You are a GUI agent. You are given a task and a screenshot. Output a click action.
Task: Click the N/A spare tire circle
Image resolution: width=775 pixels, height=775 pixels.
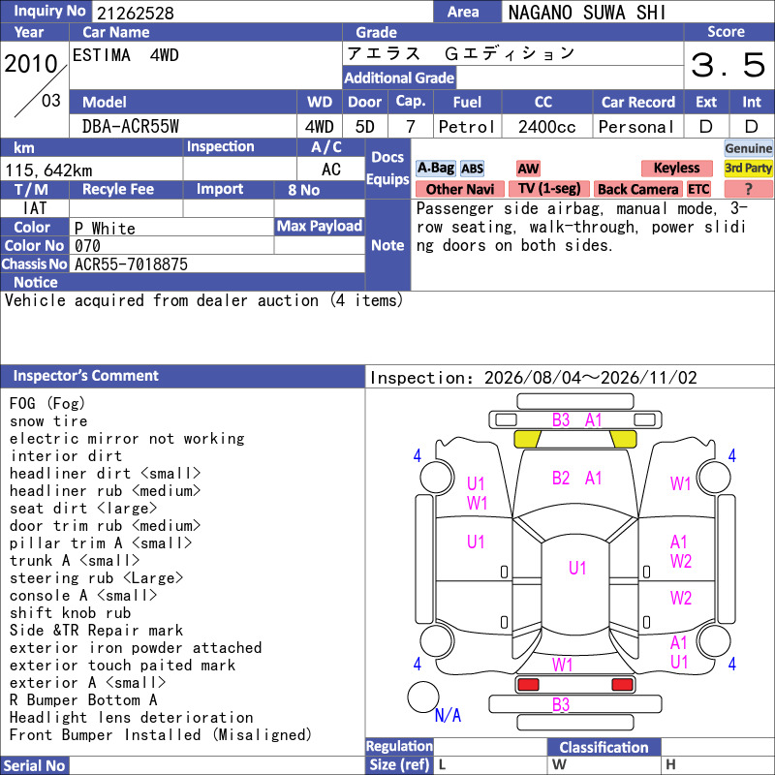(x=423, y=697)
